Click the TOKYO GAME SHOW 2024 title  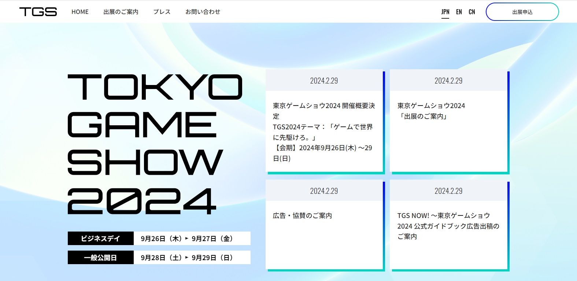point(155,144)
